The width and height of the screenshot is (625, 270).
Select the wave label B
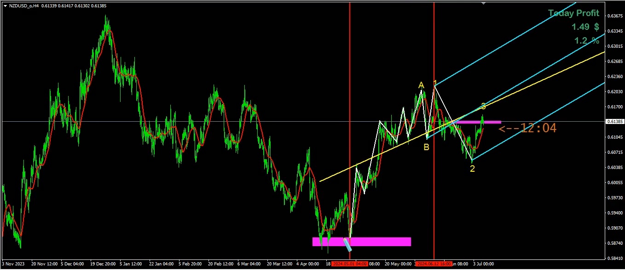tap(427, 147)
